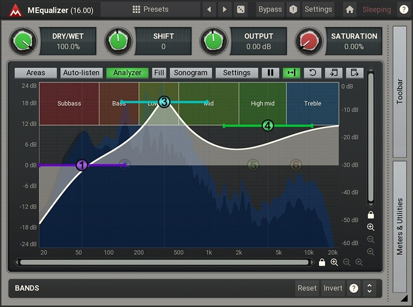The height and width of the screenshot is (307, 413).
Task: Pause the analyzer display
Action: tap(270, 73)
